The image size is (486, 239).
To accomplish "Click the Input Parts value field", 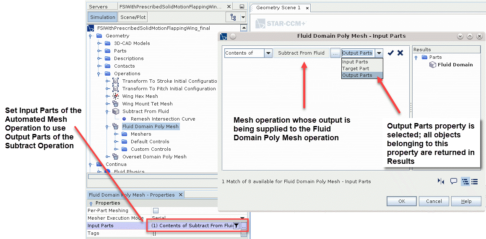I will coord(192,226).
